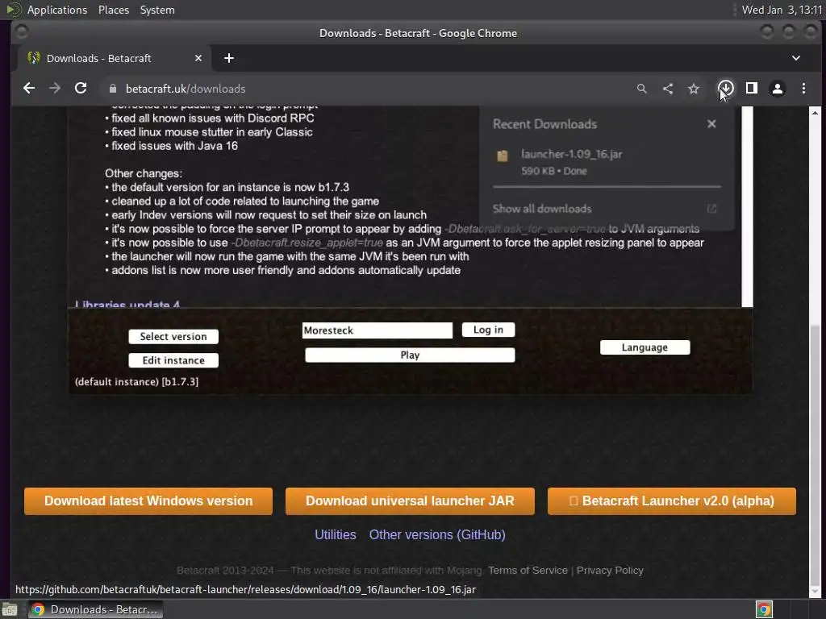826x619 pixels.
Task: Click the show desktop icon in bottom panel
Action: (10, 609)
